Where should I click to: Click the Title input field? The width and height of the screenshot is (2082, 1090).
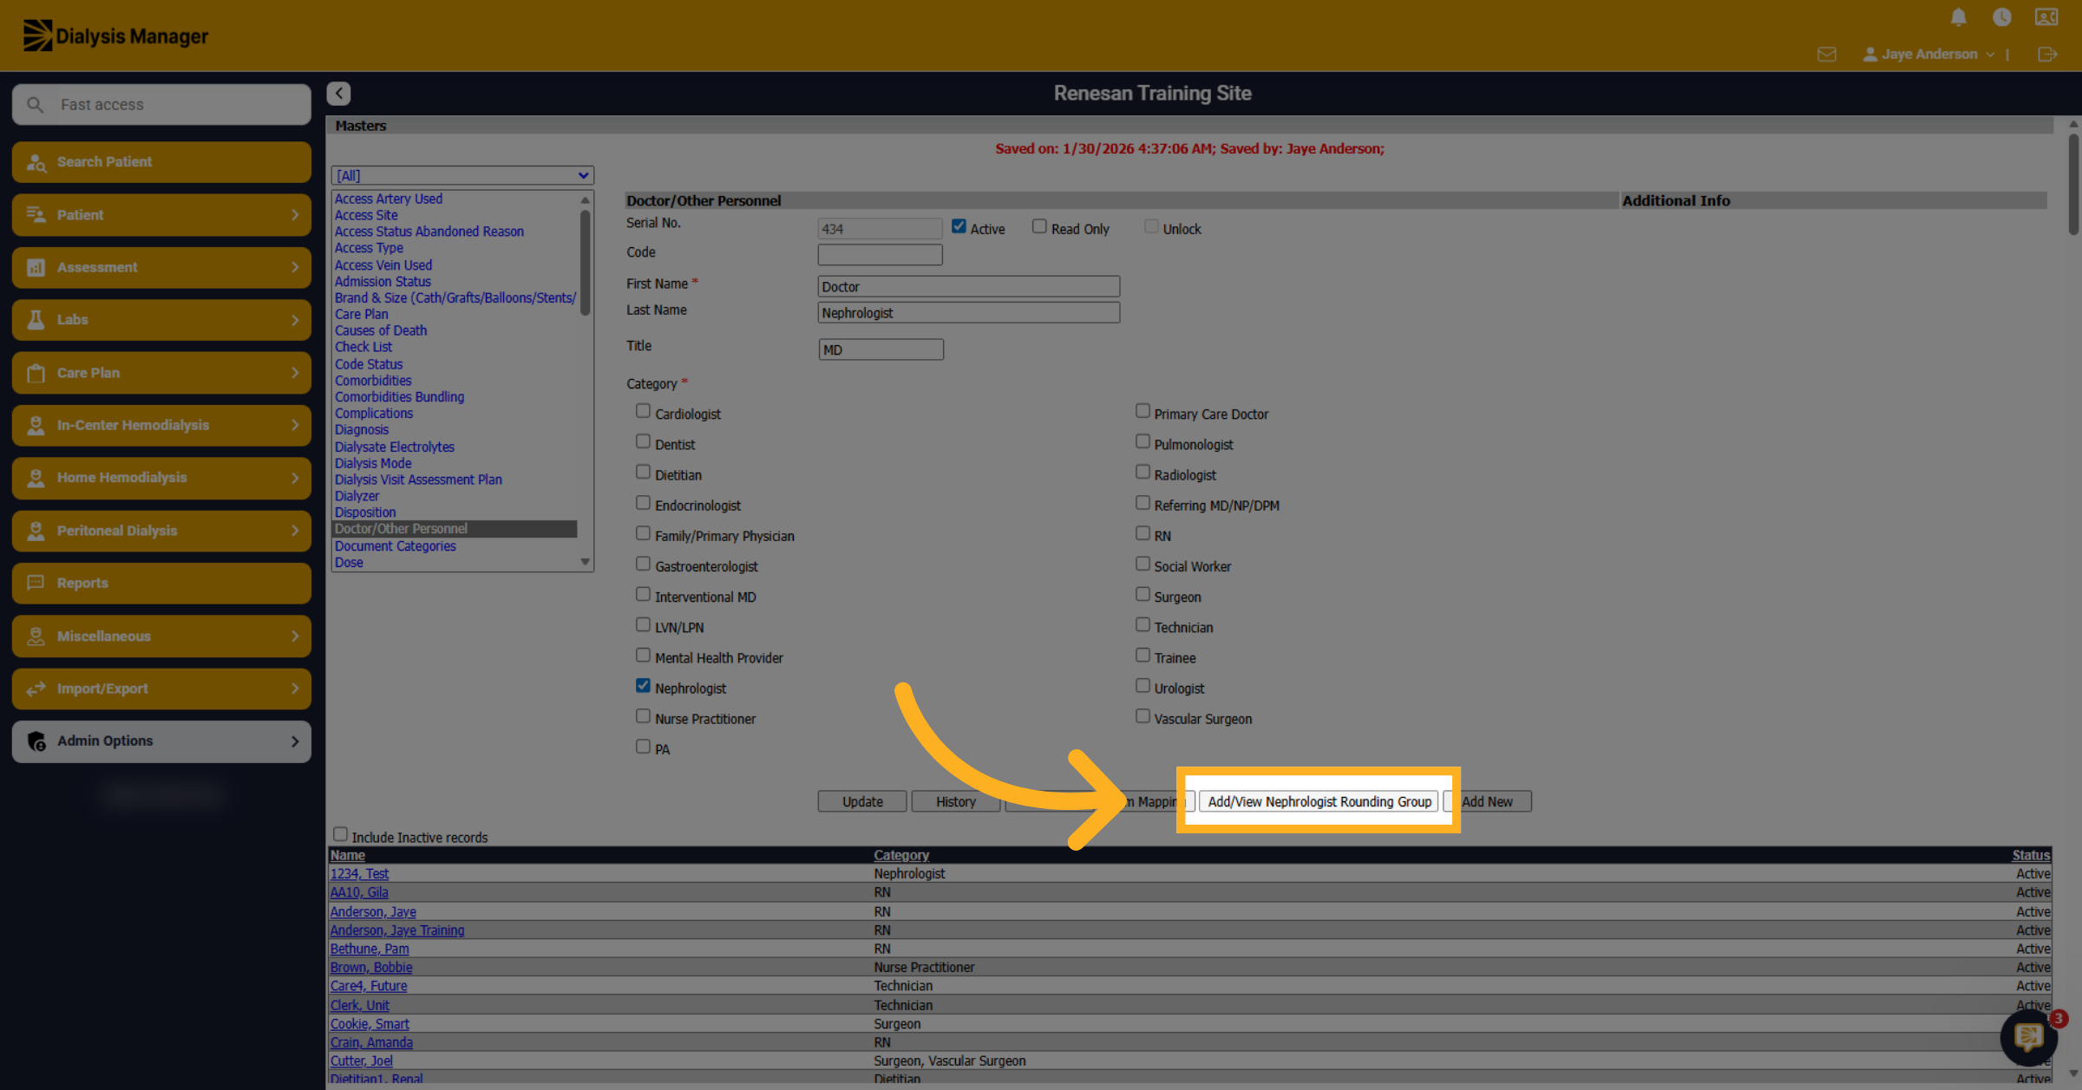tap(881, 349)
